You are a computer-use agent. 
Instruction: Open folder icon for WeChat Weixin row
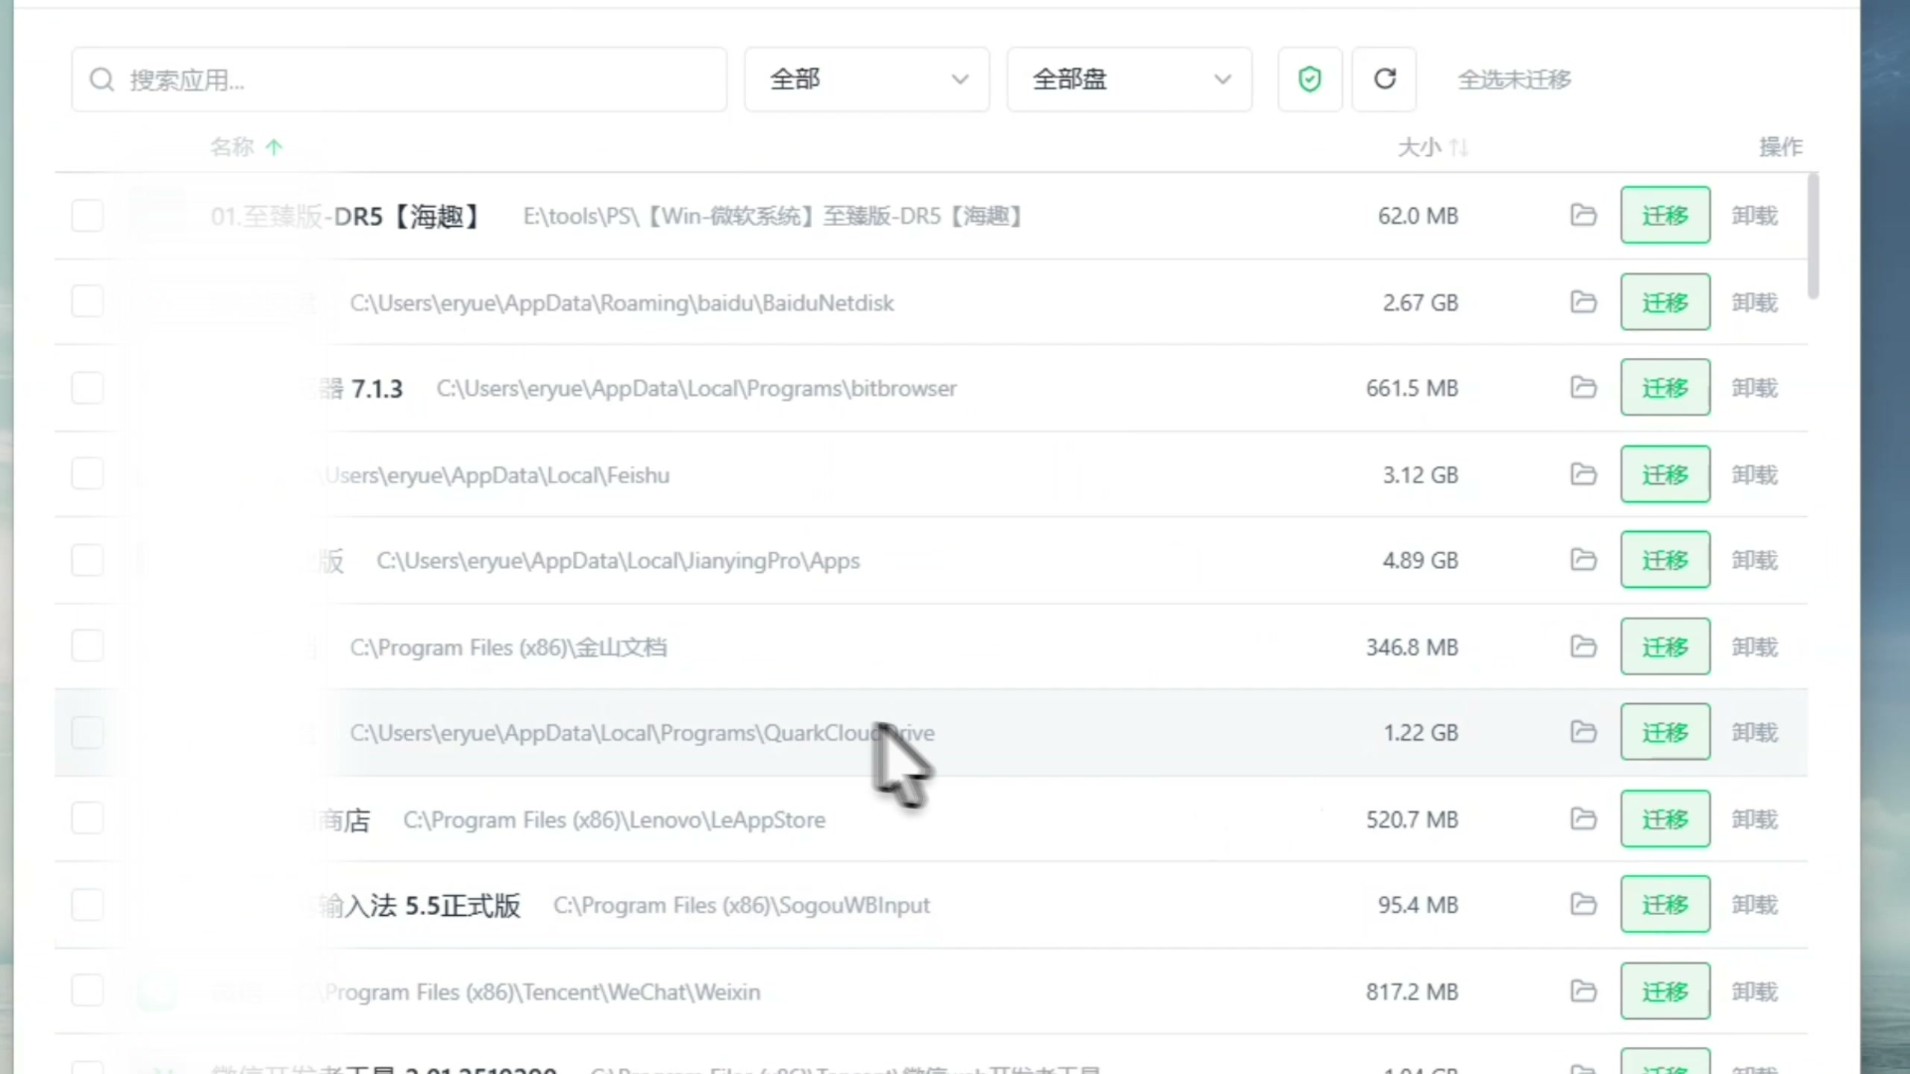1583,991
